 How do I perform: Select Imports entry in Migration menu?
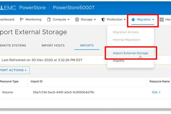(118, 61)
